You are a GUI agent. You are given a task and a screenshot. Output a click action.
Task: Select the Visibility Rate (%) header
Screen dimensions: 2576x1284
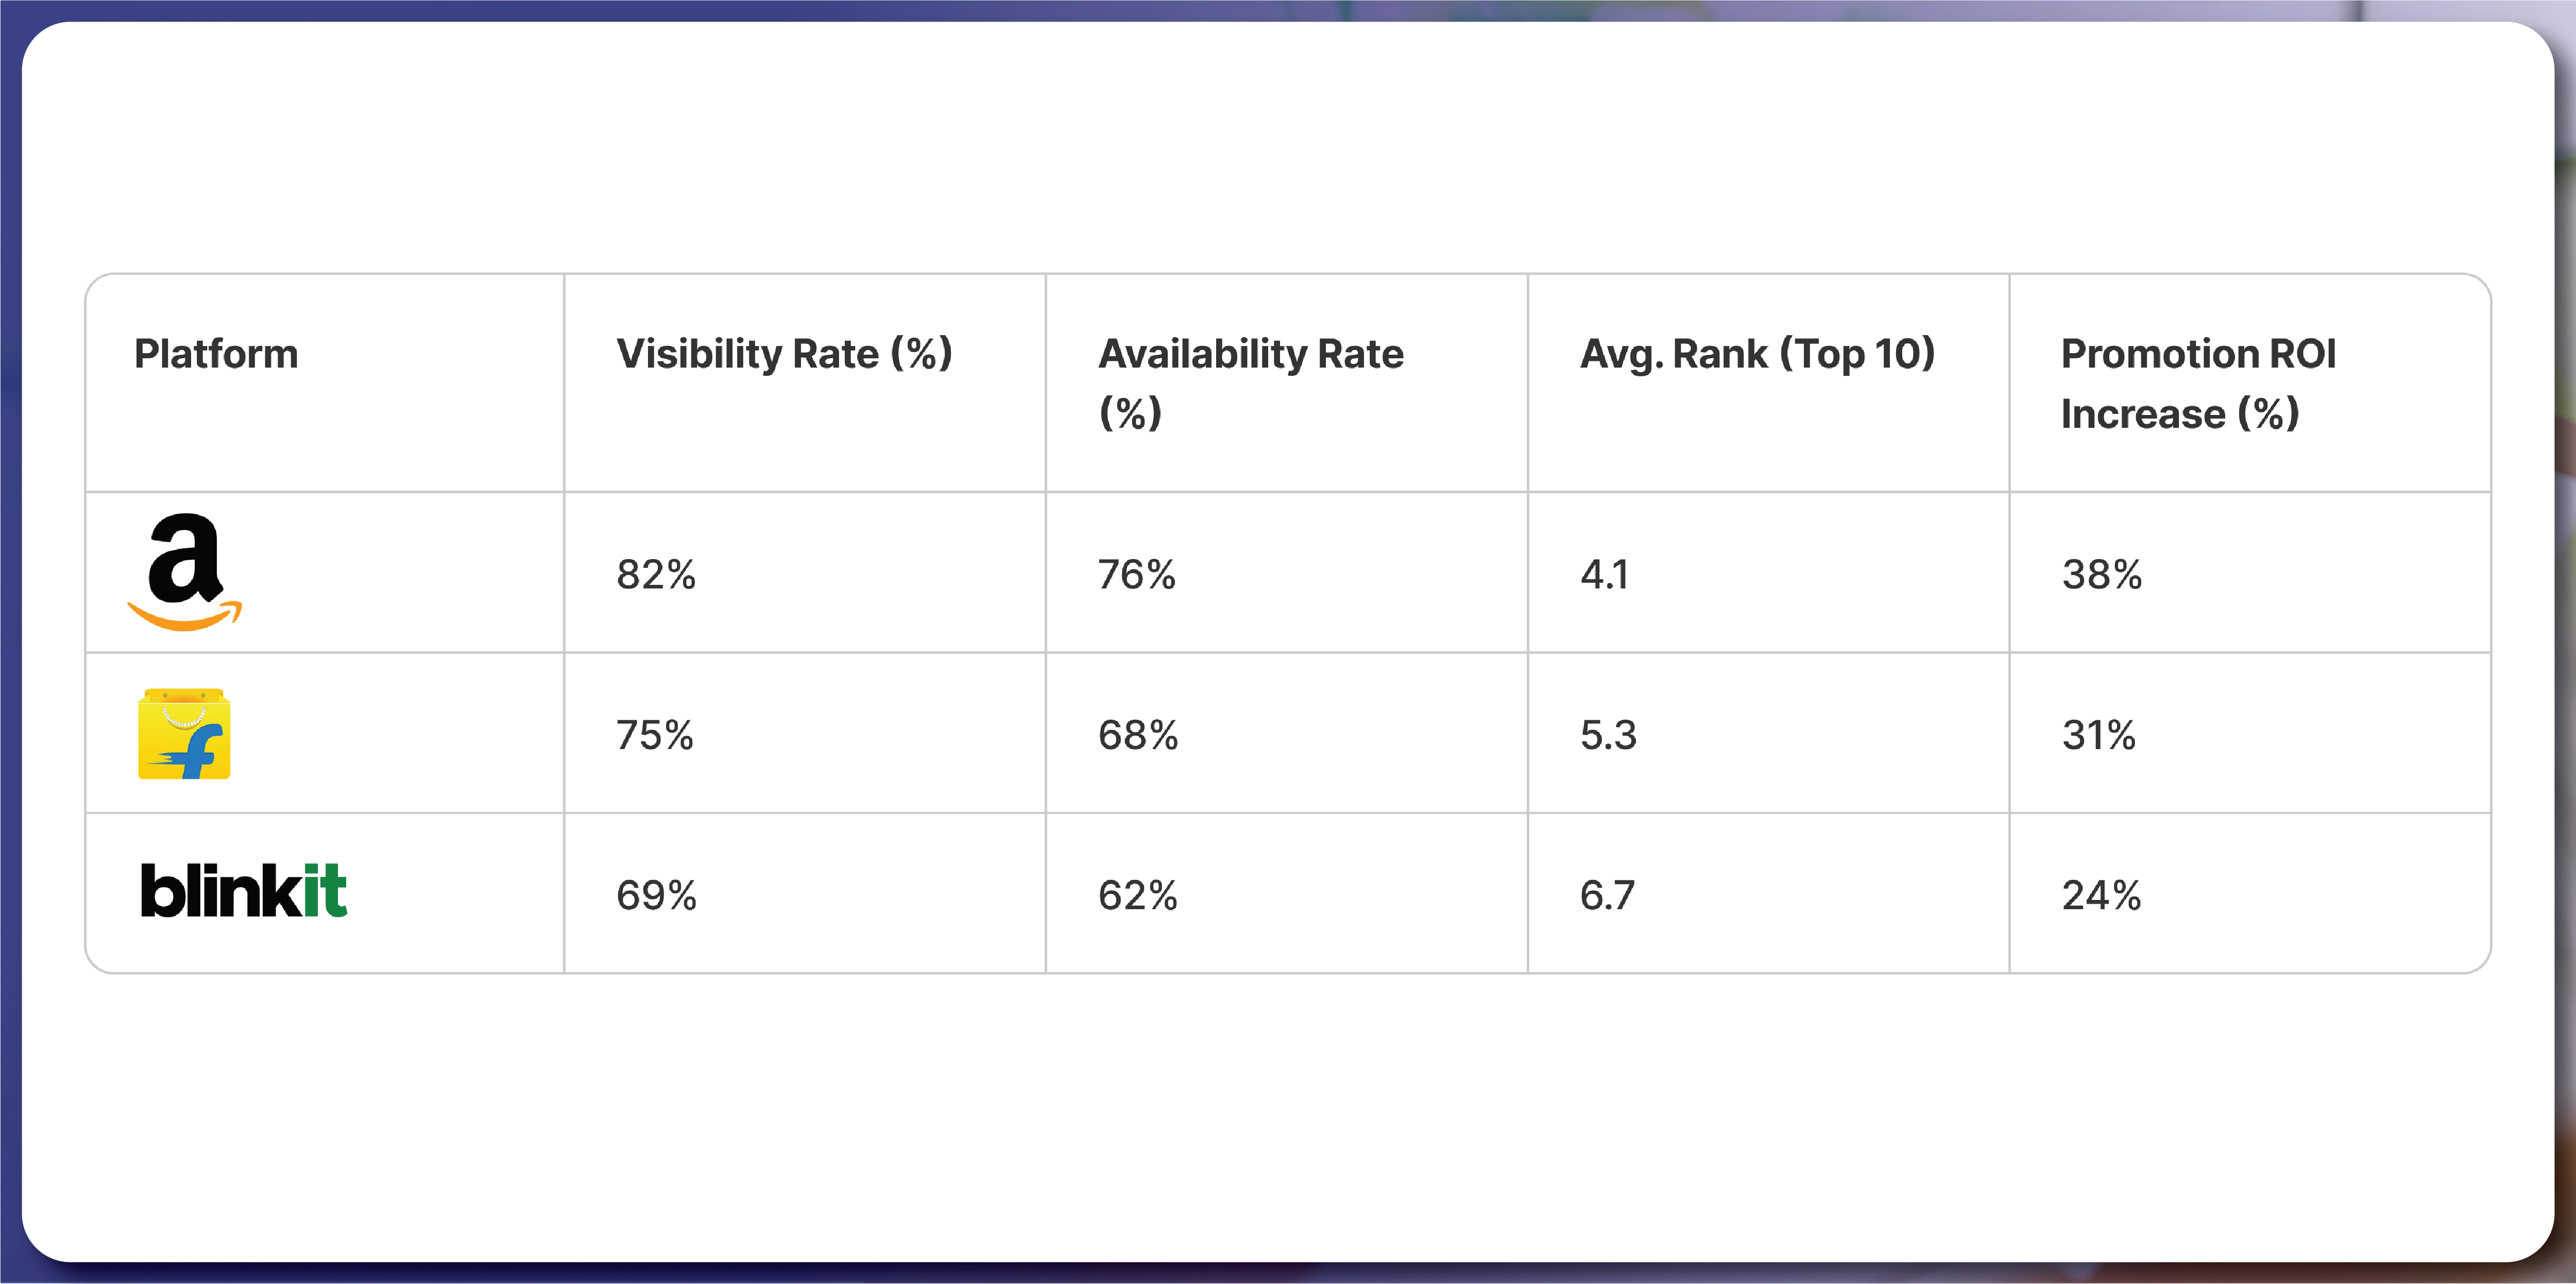point(784,354)
